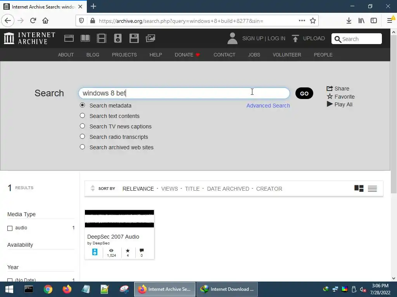
Task: Sort results by TITLE
Action: (x=192, y=189)
